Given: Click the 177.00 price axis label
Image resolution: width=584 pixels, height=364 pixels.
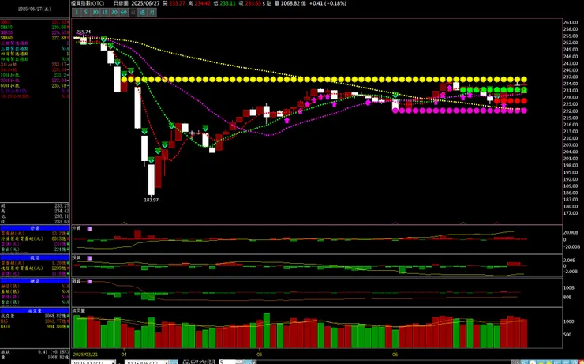Looking at the screenshot, I should pos(571,213).
